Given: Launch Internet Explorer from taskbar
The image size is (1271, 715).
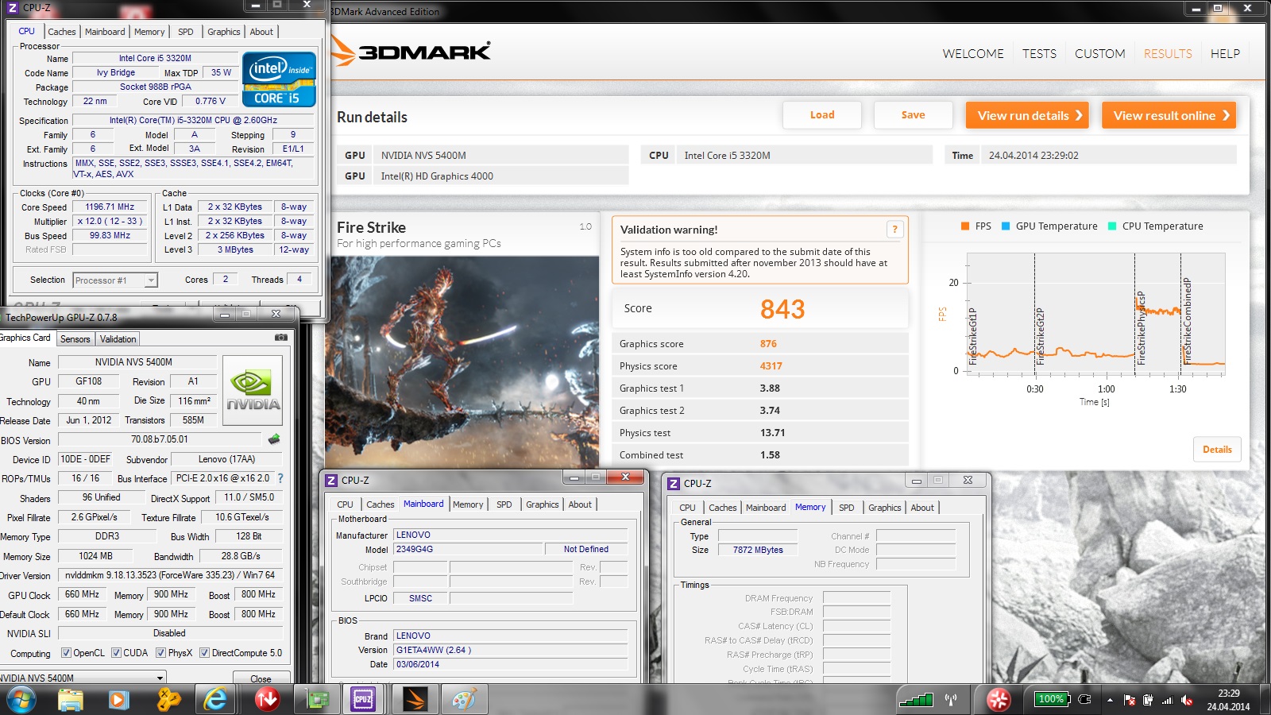Looking at the screenshot, I should click(x=215, y=700).
